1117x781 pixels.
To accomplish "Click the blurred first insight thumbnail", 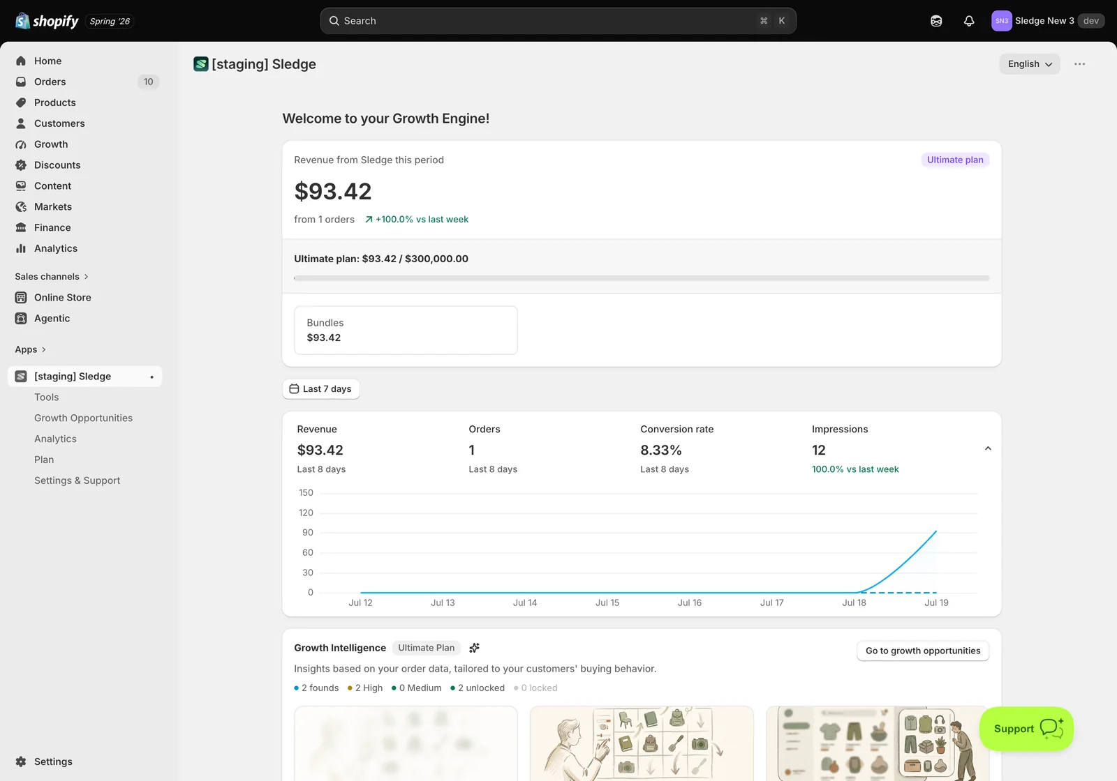I will pyautogui.click(x=406, y=743).
